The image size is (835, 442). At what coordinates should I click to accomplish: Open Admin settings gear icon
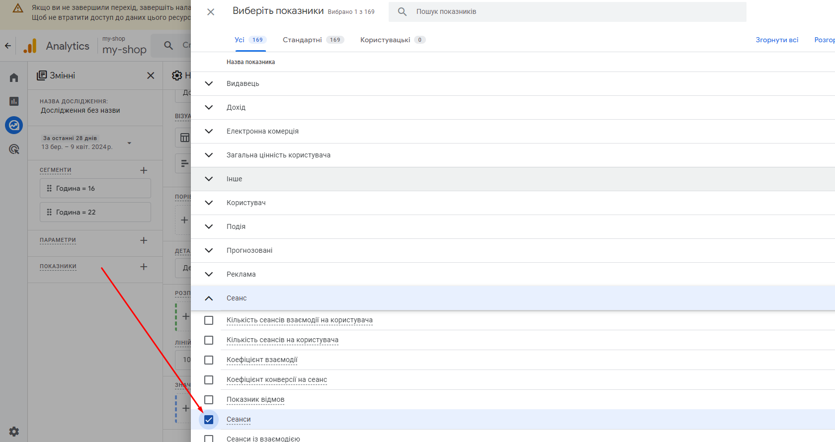pos(14,431)
